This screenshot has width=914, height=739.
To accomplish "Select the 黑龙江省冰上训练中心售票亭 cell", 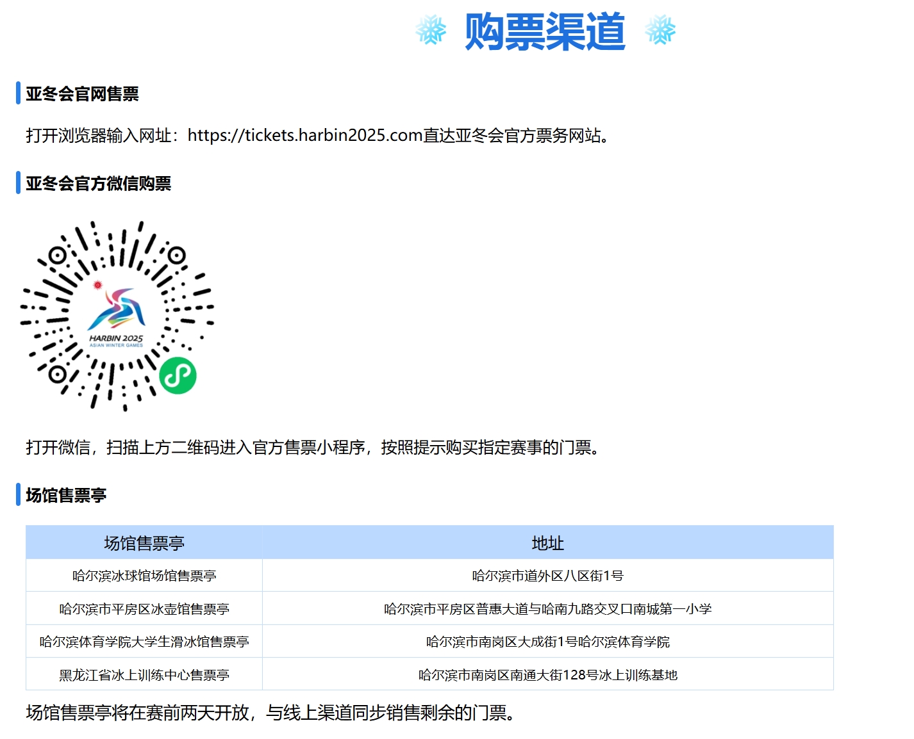I will click(144, 674).
